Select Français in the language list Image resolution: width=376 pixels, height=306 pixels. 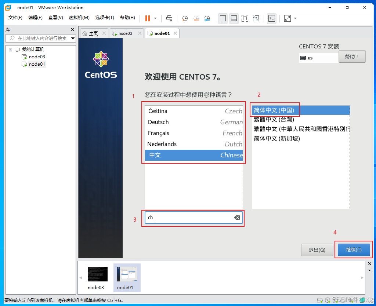(x=194, y=133)
